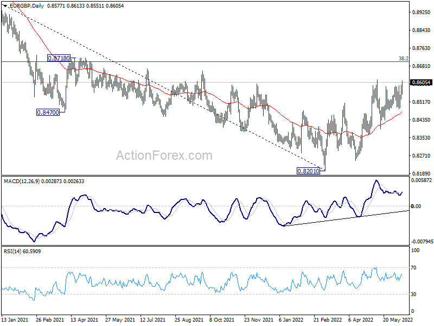Click the MACD -0.007945 scale value
This screenshot has height=326, width=434.
[x=422, y=241]
